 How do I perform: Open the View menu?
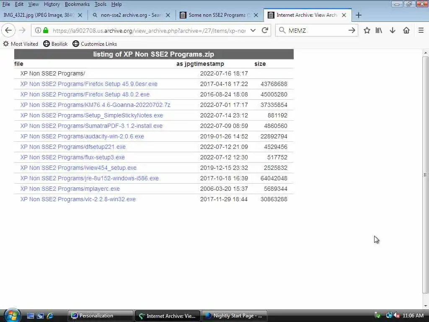[34, 4]
